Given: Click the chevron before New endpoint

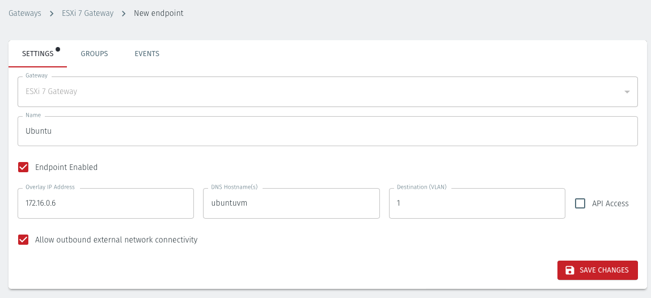Looking at the screenshot, I should pyautogui.click(x=124, y=14).
